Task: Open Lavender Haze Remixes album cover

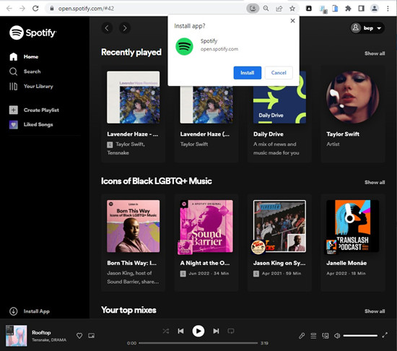Action: 134,97
